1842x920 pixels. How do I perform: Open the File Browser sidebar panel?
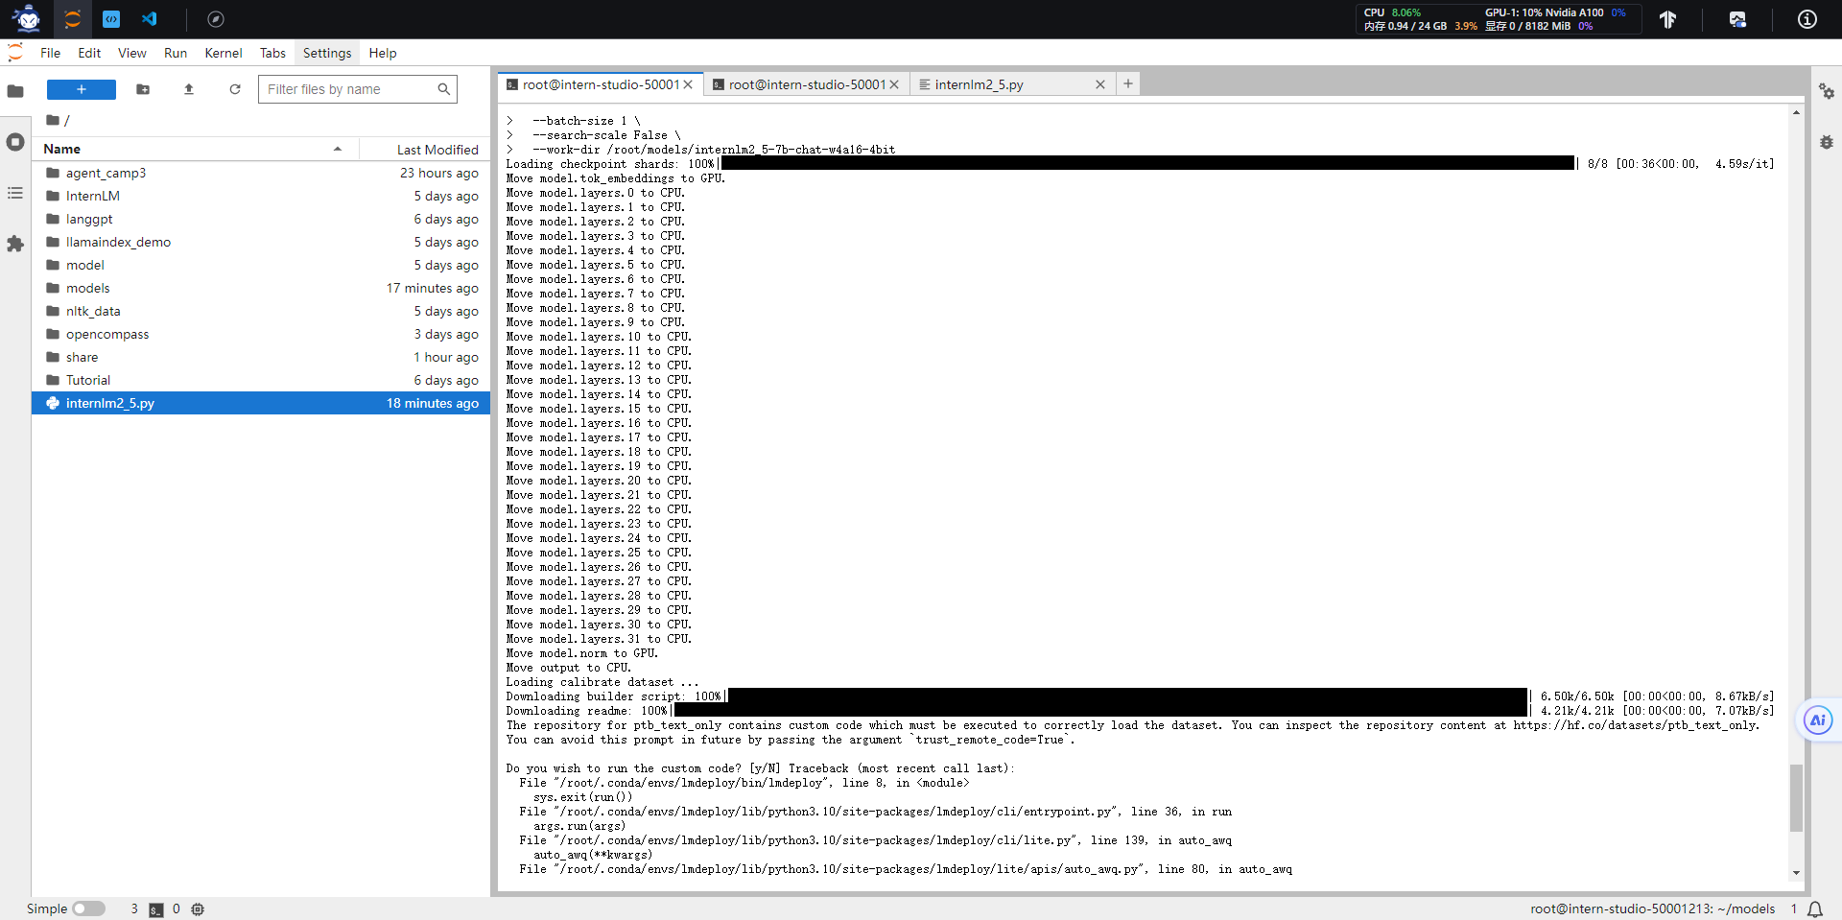(15, 91)
